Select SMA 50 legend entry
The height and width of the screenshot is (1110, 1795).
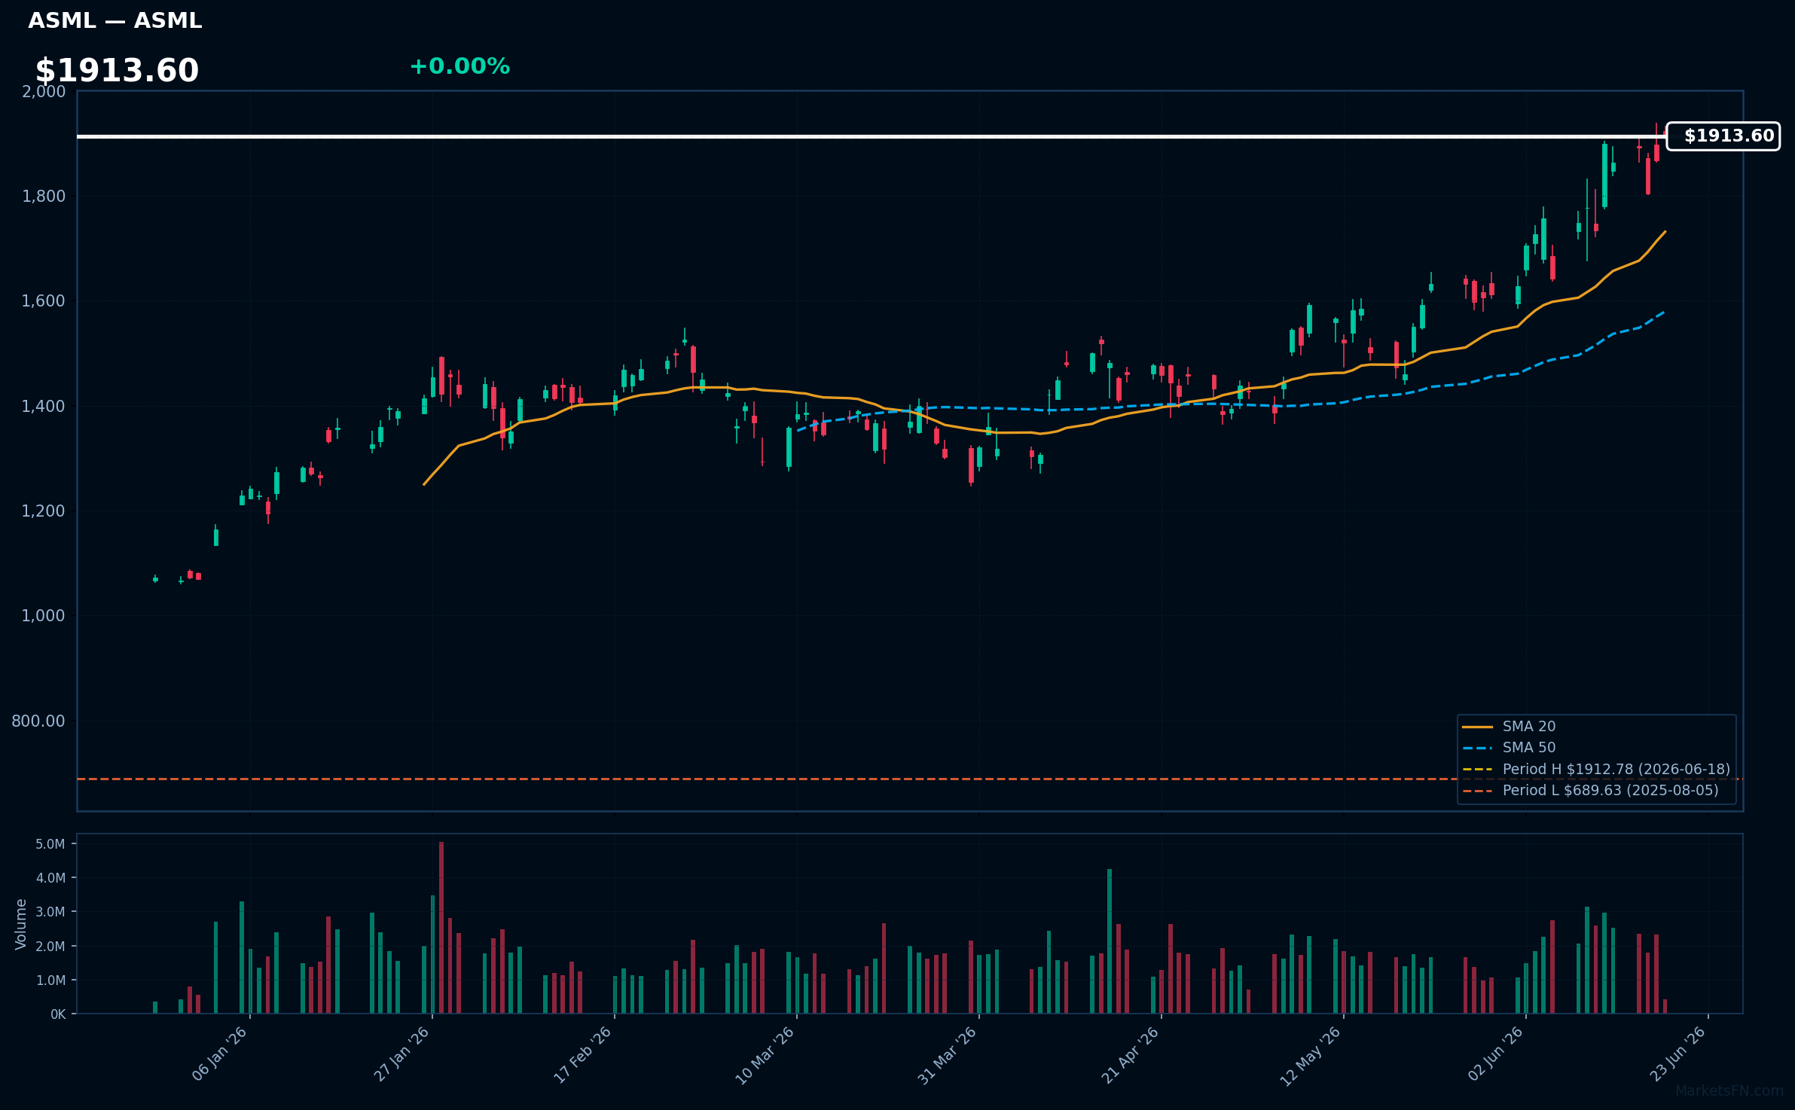point(1510,748)
